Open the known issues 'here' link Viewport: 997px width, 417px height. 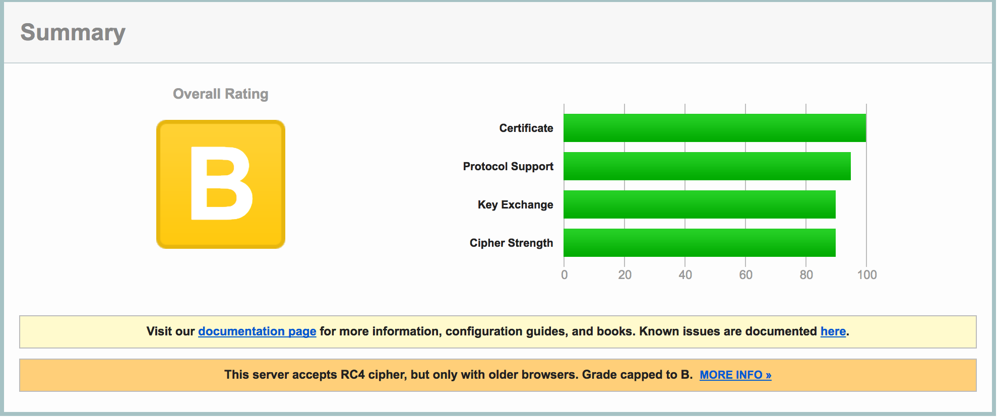click(x=833, y=331)
